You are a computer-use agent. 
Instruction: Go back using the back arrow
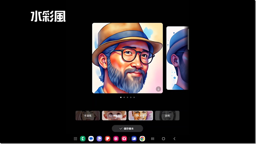click(x=174, y=139)
